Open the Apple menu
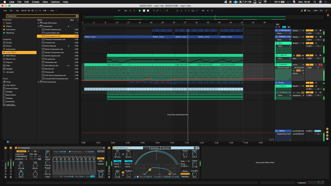331x186 pixels. 5,2
